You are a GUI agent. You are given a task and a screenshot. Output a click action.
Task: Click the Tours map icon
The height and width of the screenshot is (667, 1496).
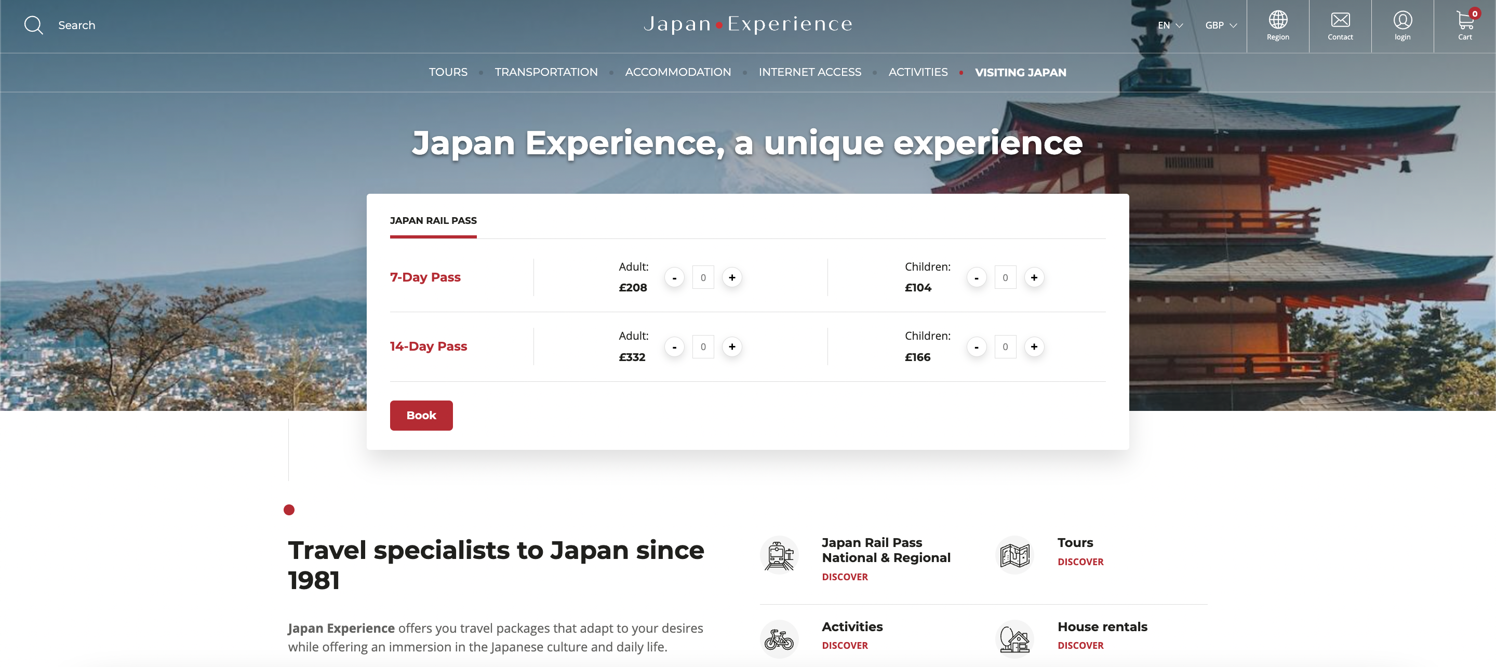(1014, 555)
